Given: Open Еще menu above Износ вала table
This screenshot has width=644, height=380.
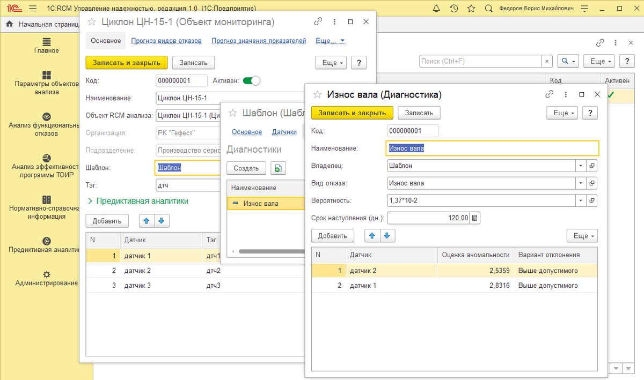Looking at the screenshot, I should tap(582, 236).
